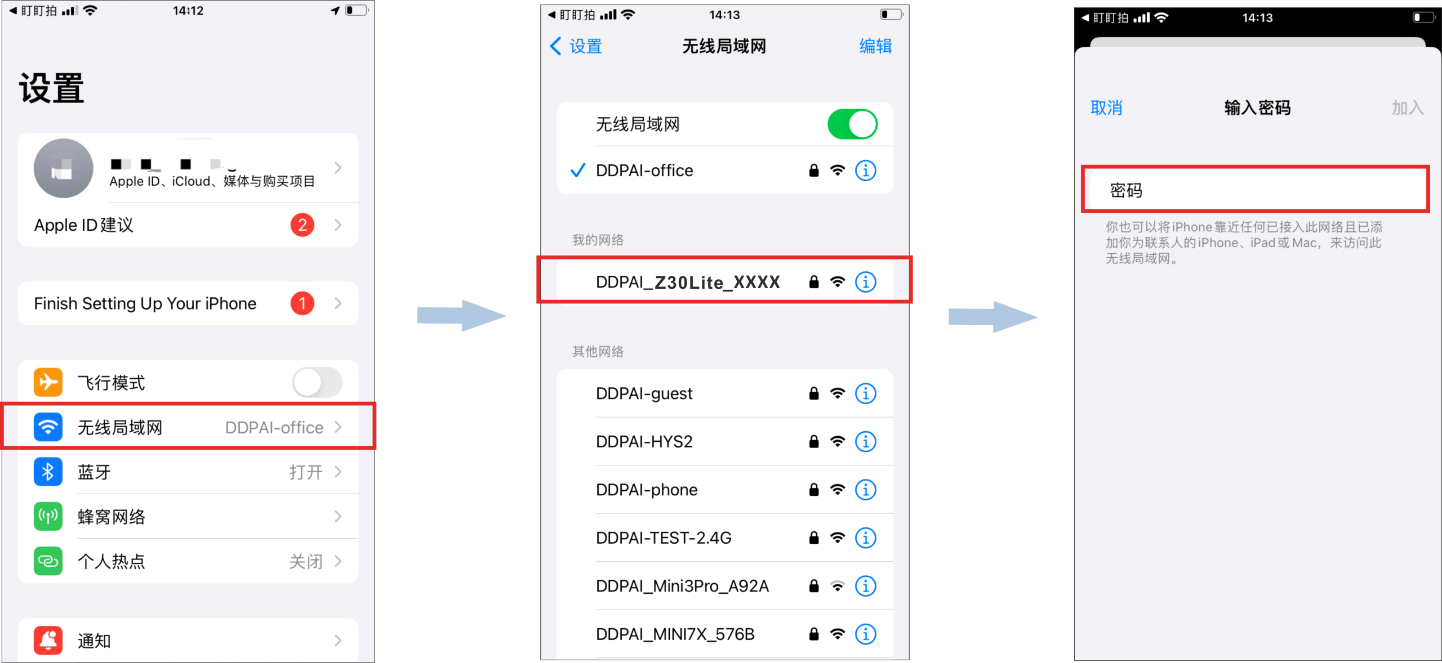Tap info icon beside DDPAI-HYS2
1442x663 pixels.
tap(865, 442)
